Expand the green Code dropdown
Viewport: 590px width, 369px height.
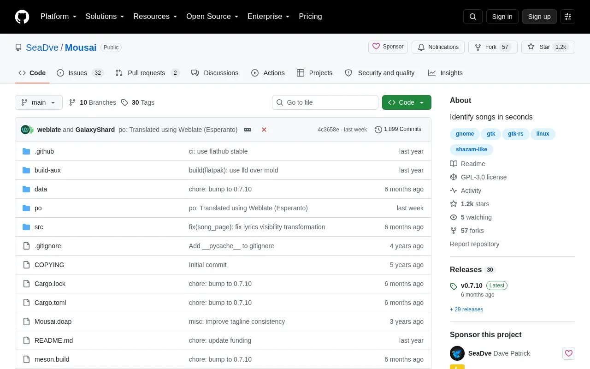point(407,102)
